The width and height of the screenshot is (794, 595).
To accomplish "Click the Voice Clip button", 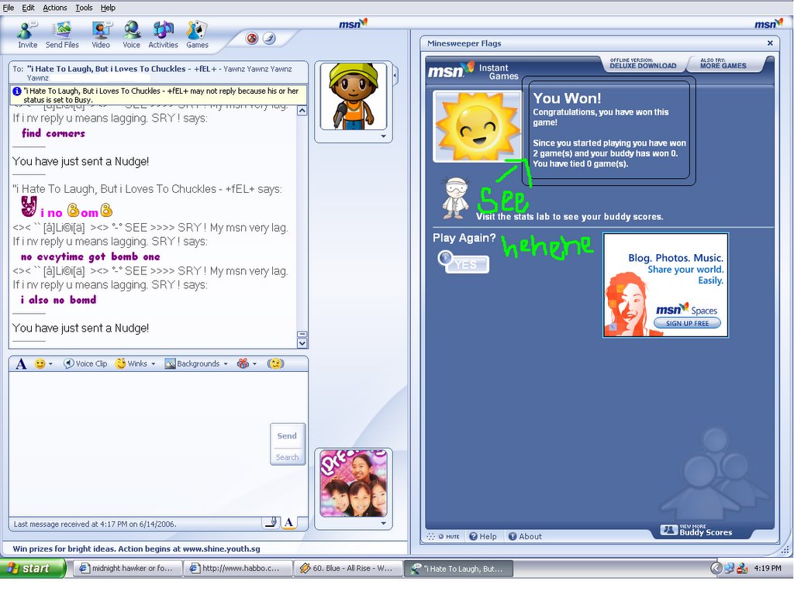I will point(85,364).
